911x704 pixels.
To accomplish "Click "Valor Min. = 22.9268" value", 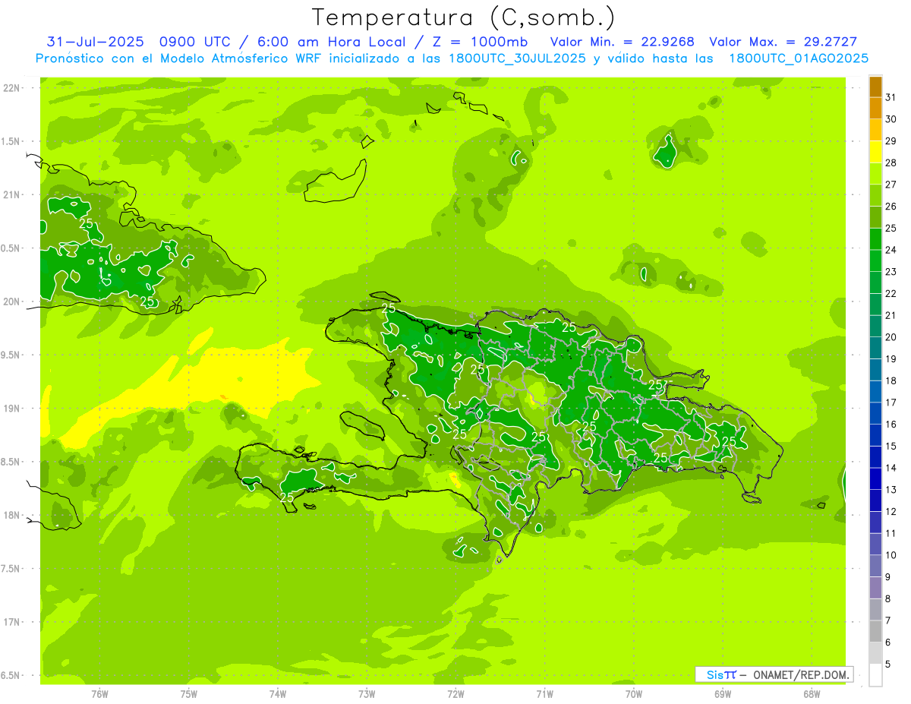I will pos(623,42).
